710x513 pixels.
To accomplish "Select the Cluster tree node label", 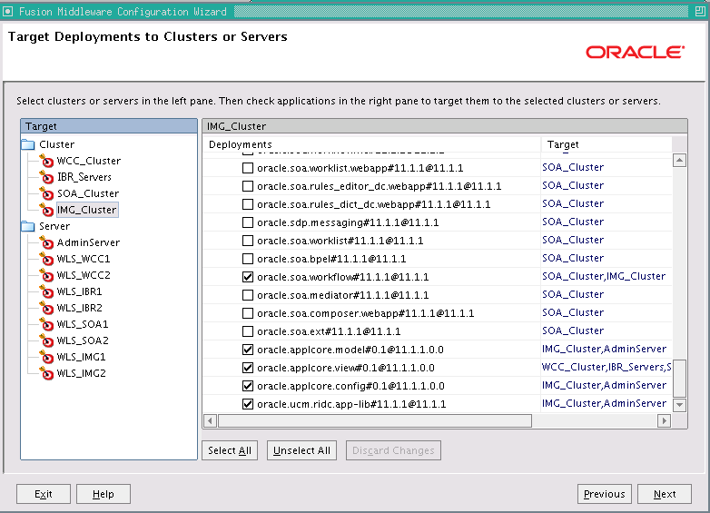I will pos(56,144).
